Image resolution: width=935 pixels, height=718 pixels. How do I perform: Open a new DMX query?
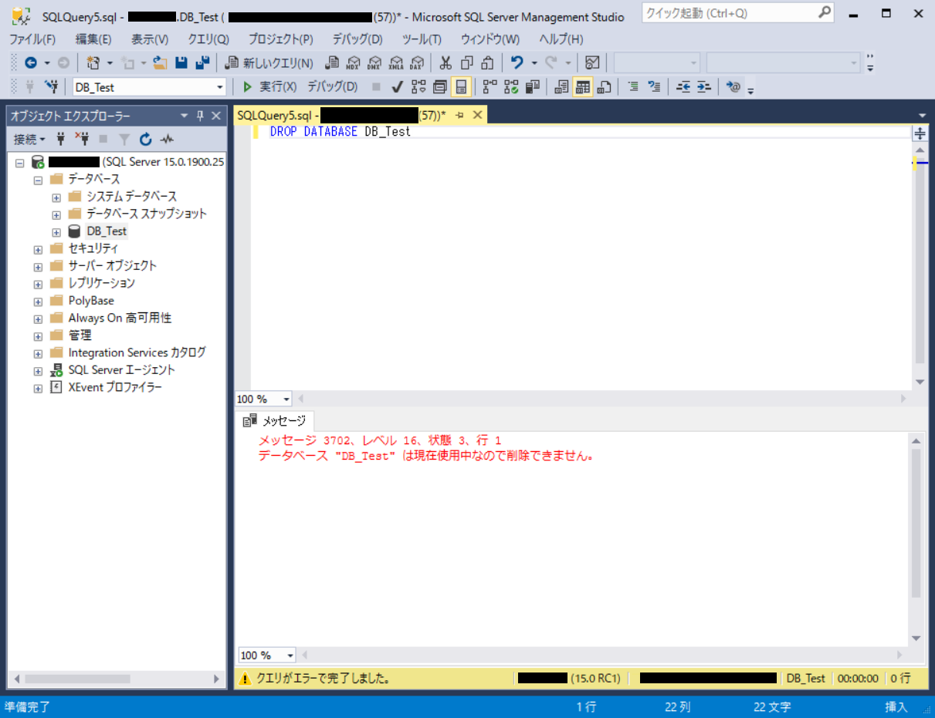tap(374, 63)
